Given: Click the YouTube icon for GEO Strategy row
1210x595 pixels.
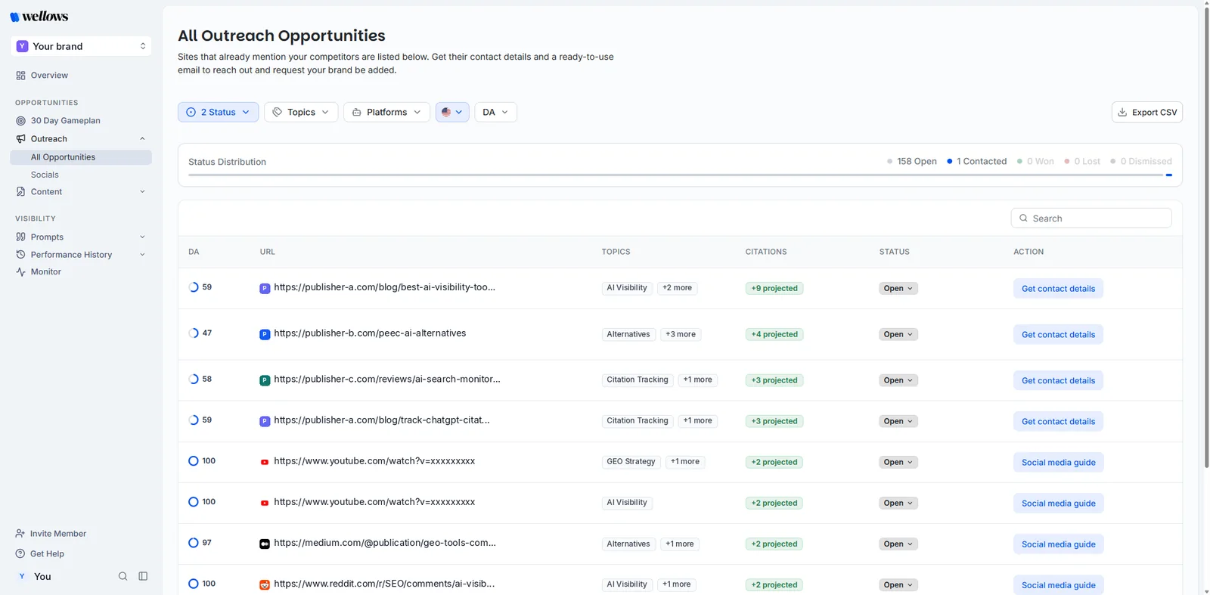Looking at the screenshot, I should [x=265, y=462].
